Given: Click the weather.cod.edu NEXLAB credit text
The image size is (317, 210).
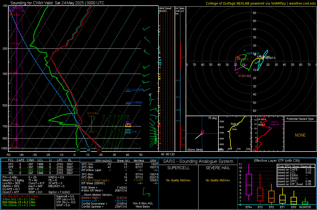Looking at the screenshot, I should tap(261, 3).
